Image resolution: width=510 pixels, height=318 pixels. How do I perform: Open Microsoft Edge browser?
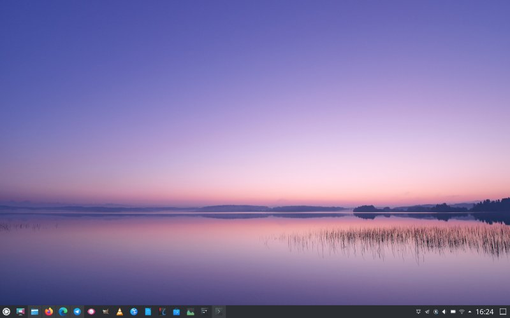[63, 312]
